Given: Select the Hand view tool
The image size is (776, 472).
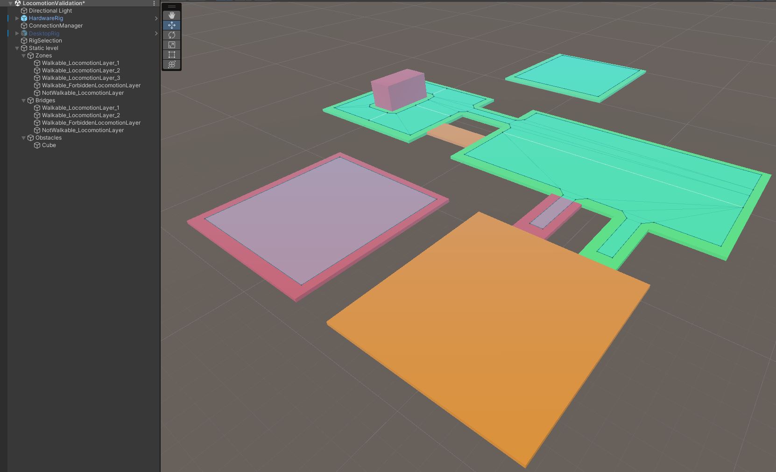Looking at the screenshot, I should tap(172, 15).
